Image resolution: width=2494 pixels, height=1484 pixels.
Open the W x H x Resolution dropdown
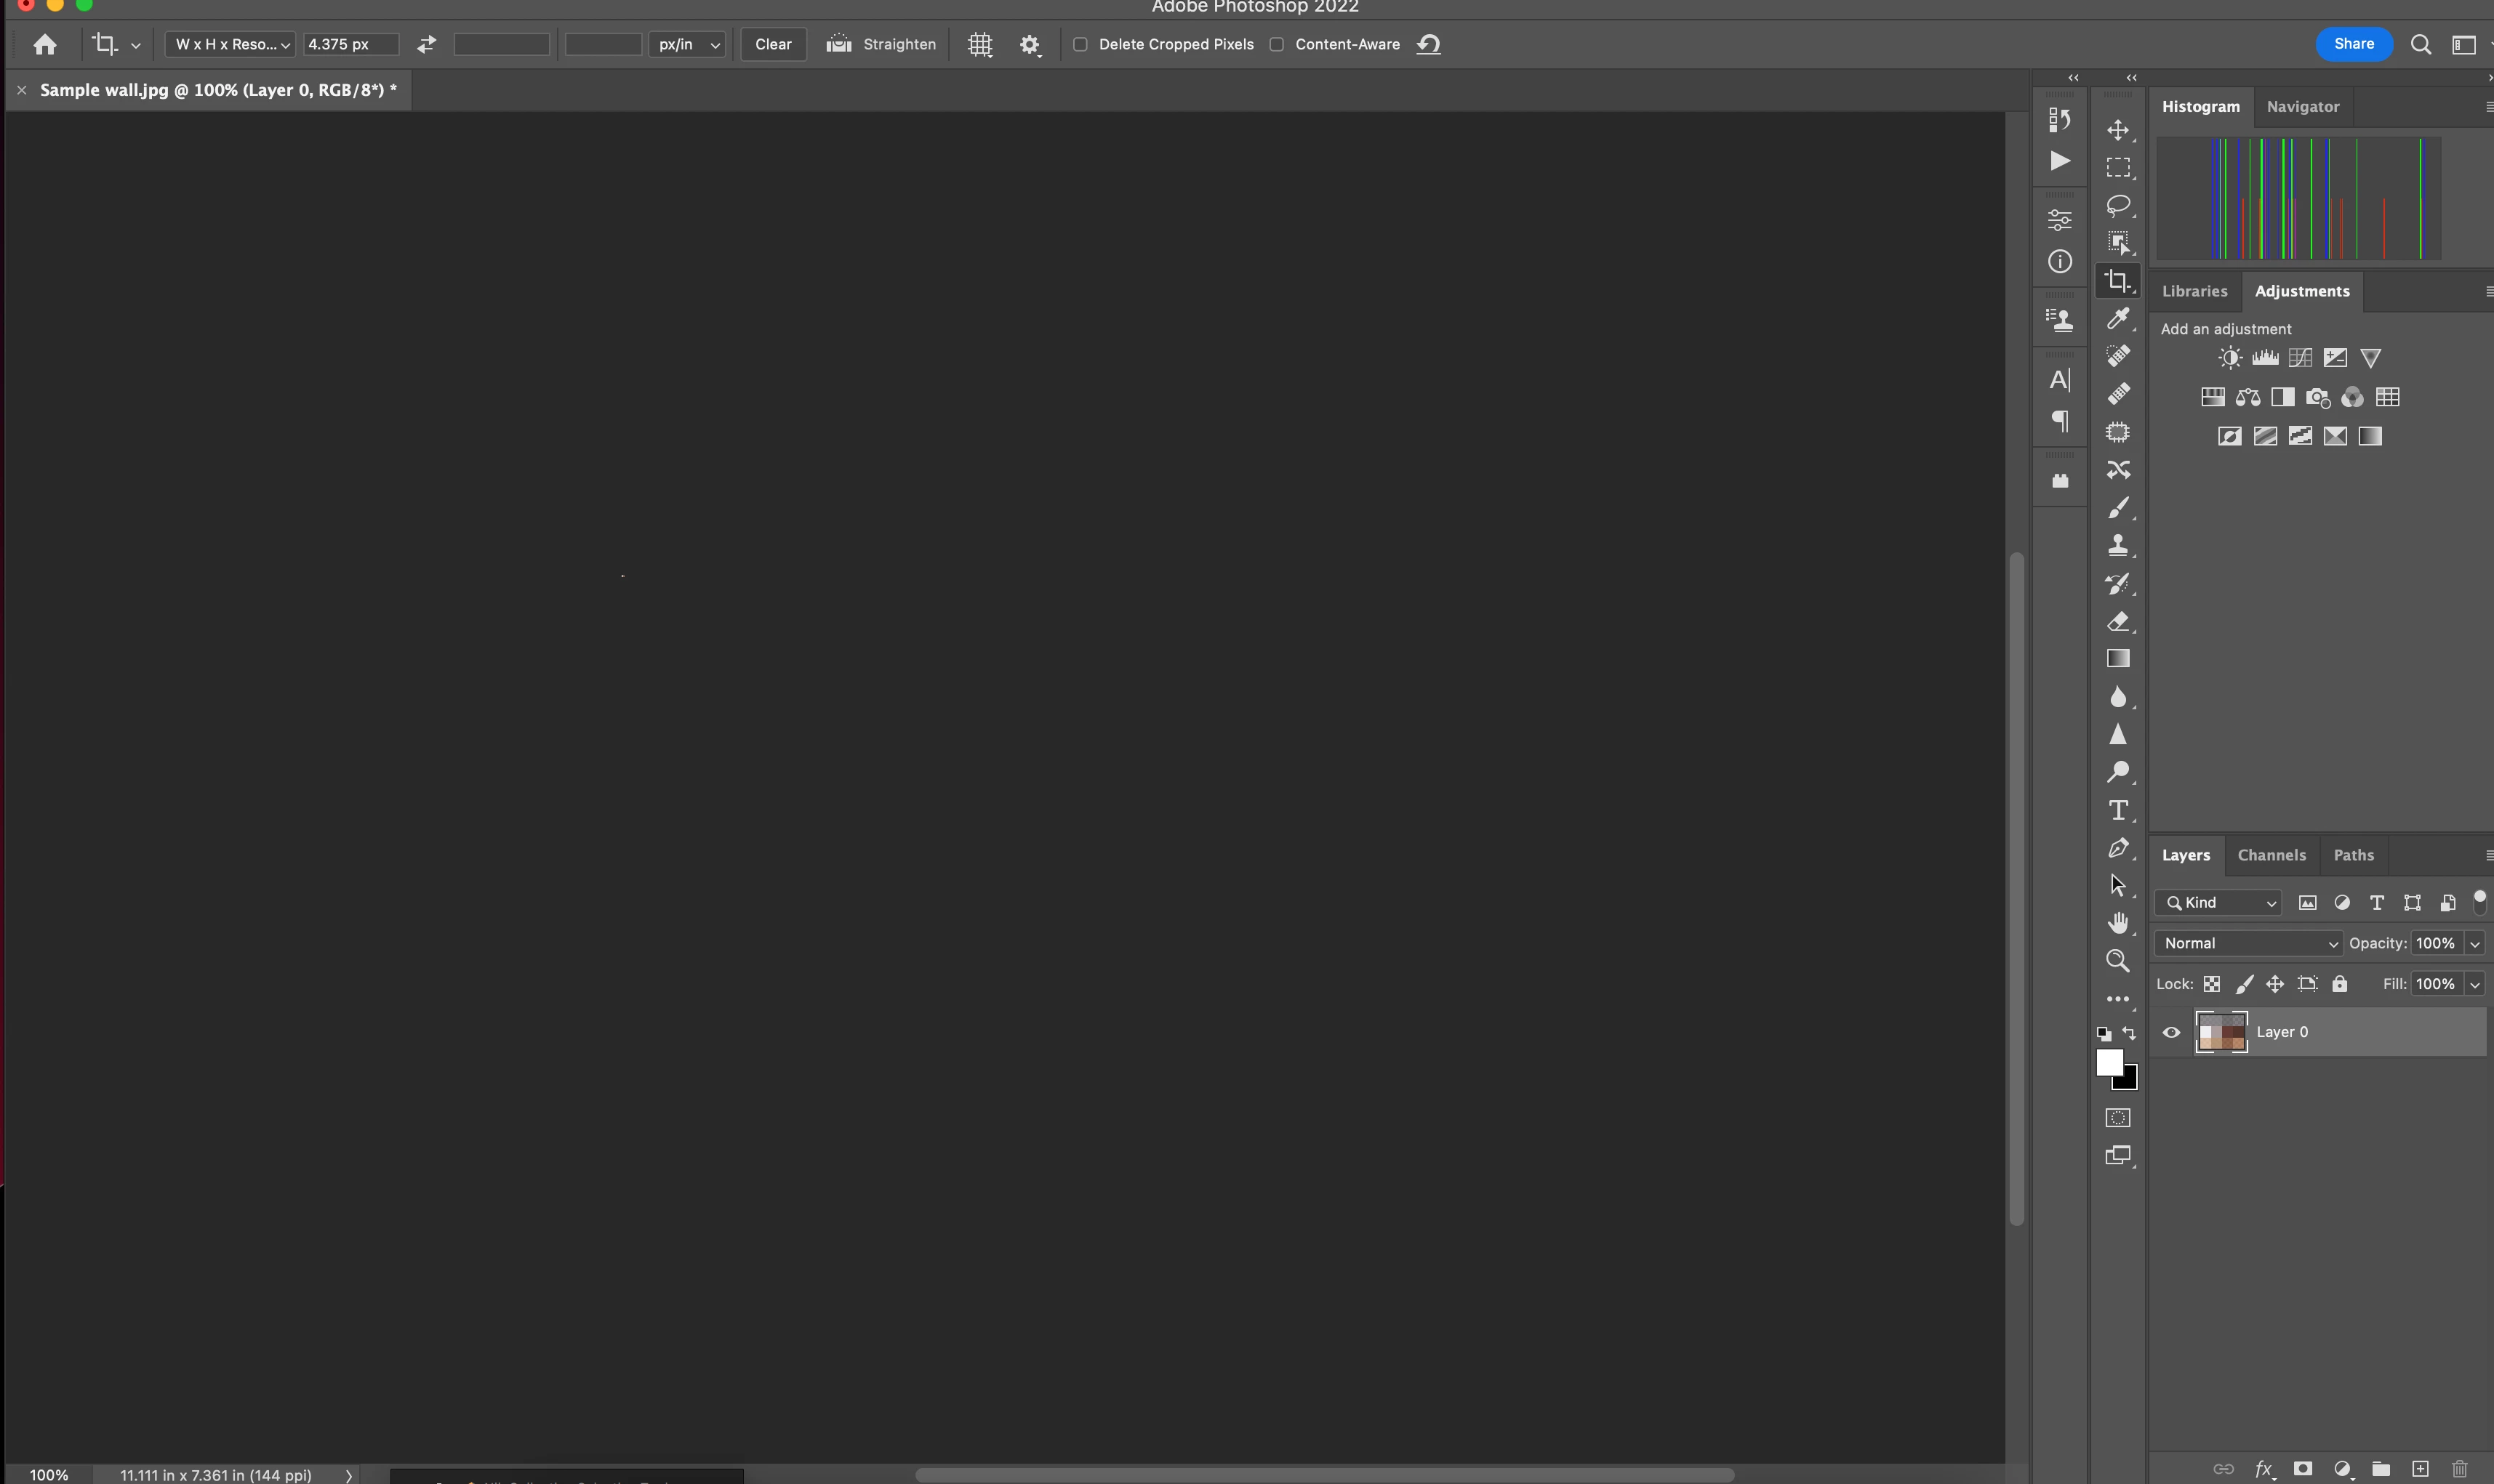coord(231,44)
